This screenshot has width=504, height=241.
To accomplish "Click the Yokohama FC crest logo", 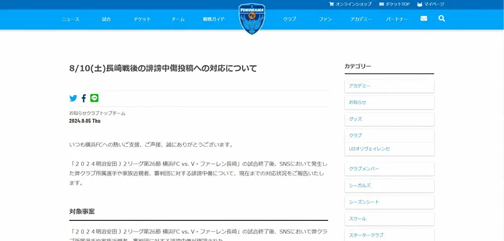I will 251,19.
